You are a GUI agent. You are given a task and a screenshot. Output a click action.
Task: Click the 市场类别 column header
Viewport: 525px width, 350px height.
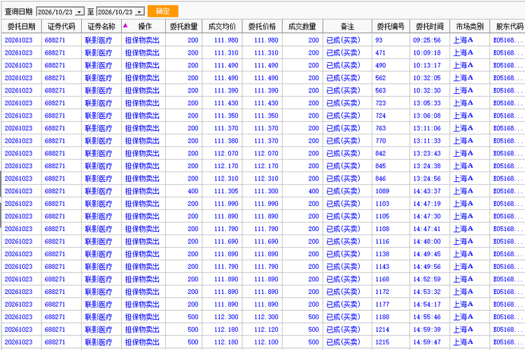coord(470,27)
